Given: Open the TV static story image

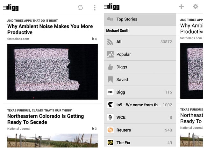Looking at the screenshot, I should tap(53, 72).
